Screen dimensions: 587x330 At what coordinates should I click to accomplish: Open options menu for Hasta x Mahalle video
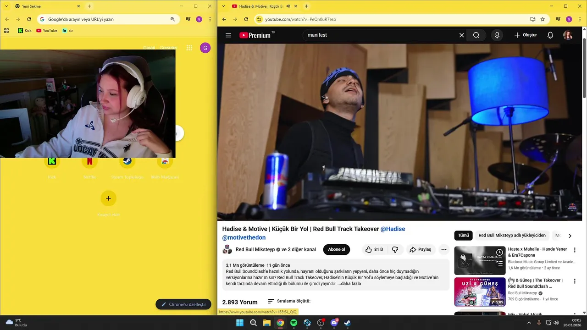tap(575, 250)
